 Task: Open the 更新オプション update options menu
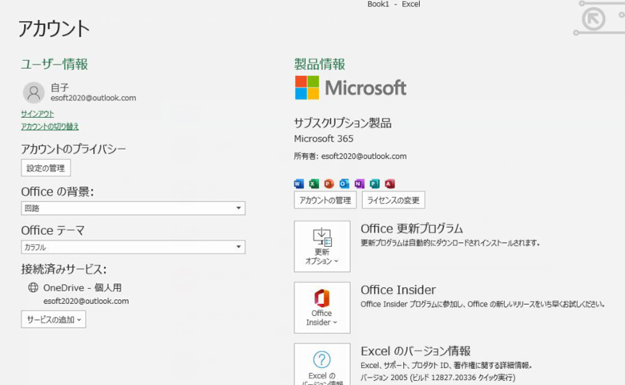pos(322,246)
